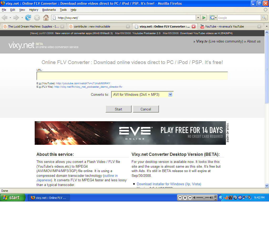Click the blue document circle tray icon
The width and height of the screenshot is (269, 239).
click(240, 198)
